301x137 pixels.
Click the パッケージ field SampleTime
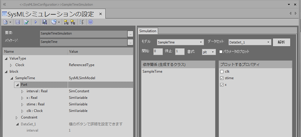point(83,42)
